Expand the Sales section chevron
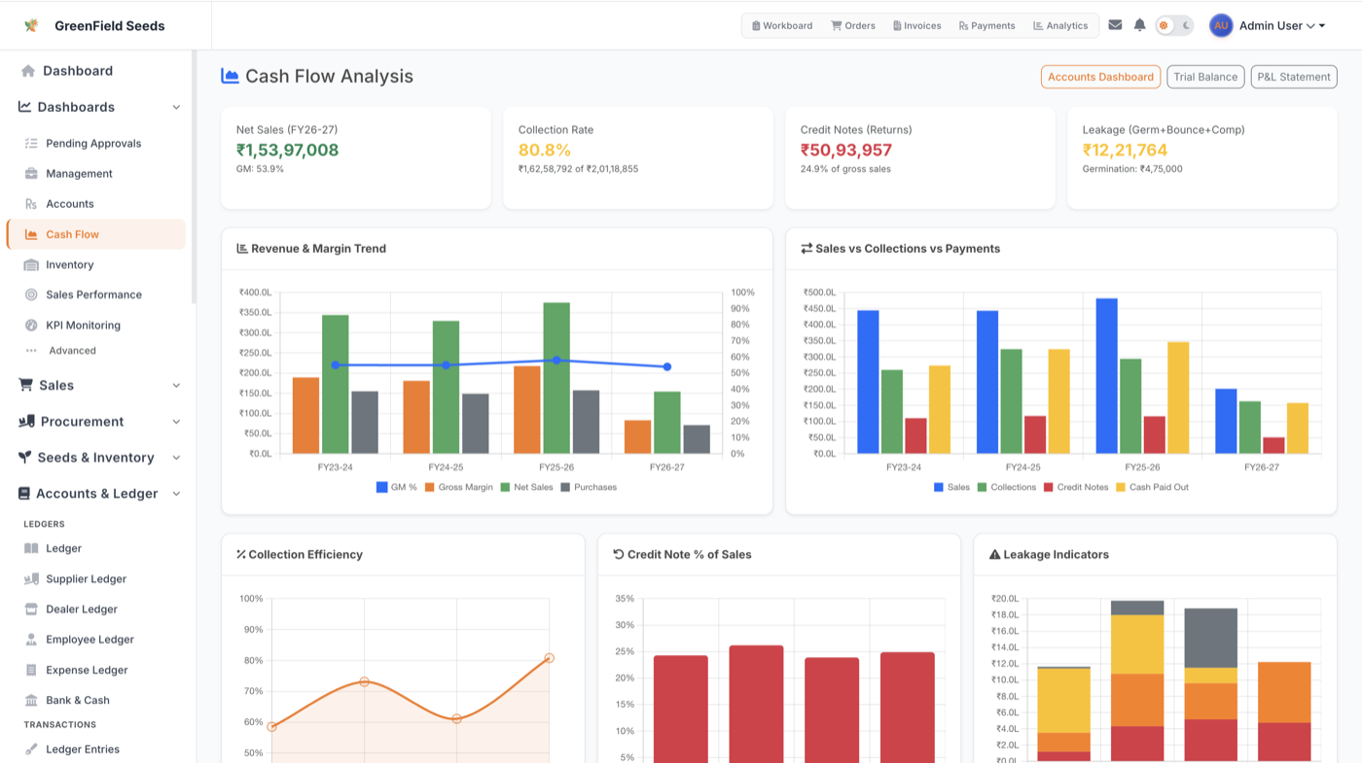The width and height of the screenshot is (1362, 763). tap(176, 386)
